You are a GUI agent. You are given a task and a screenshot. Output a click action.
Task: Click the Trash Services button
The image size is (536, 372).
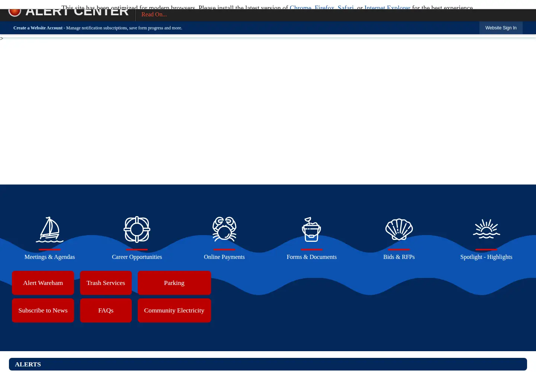106,283
